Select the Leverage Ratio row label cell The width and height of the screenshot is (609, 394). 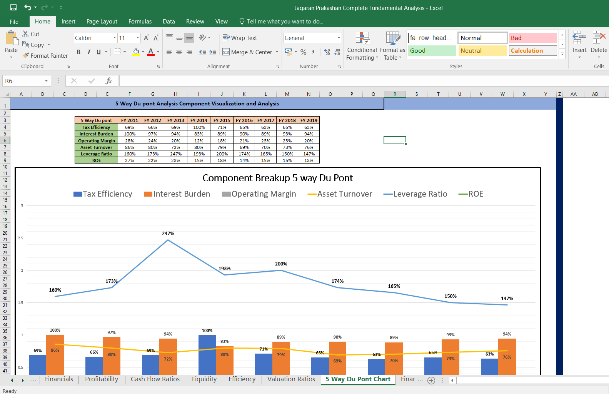pos(96,154)
